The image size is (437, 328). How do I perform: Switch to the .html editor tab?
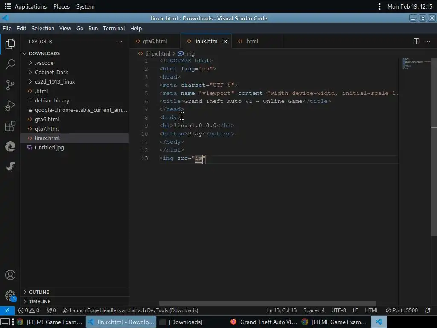pos(252,41)
